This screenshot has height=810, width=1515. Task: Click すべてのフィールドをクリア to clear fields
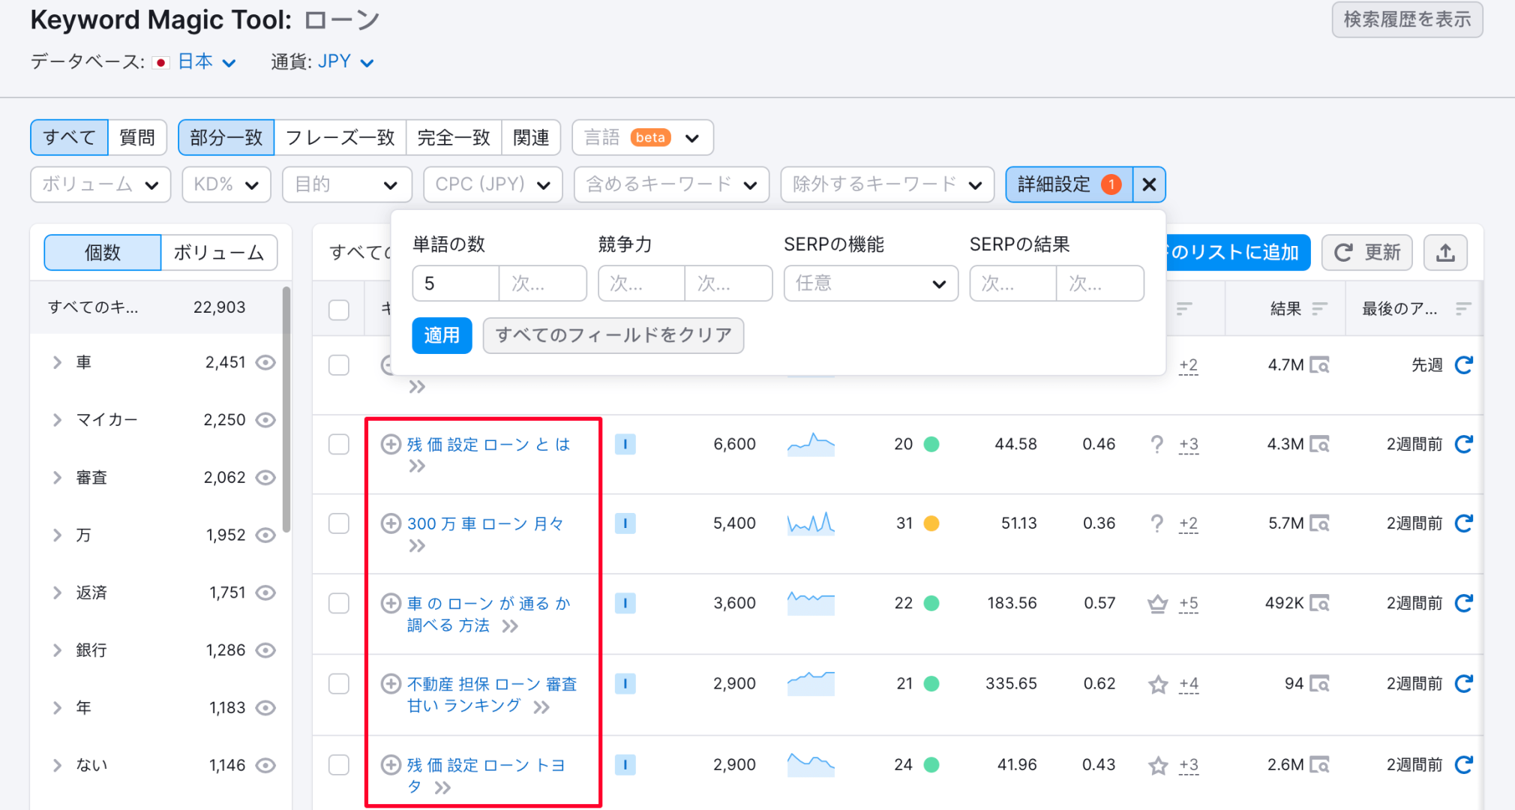612,335
